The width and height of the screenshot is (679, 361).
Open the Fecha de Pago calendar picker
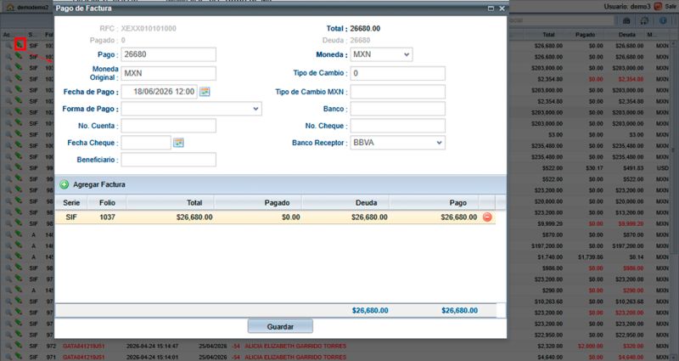click(x=205, y=92)
